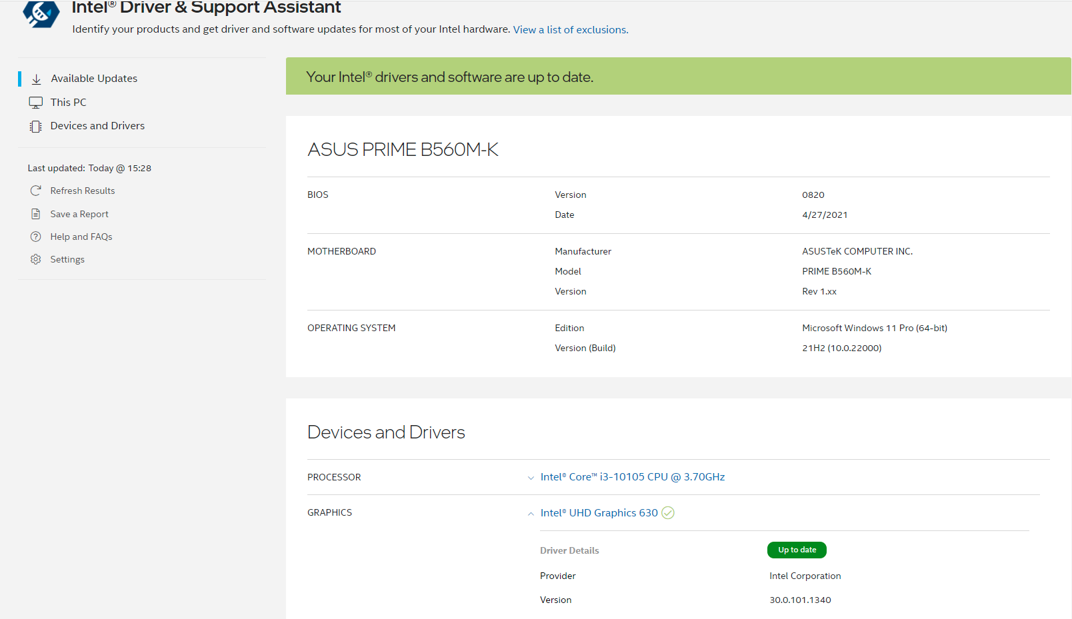
Task: Click Microsoft Windows 11 Pro (64-bit) edition
Action: coord(875,328)
